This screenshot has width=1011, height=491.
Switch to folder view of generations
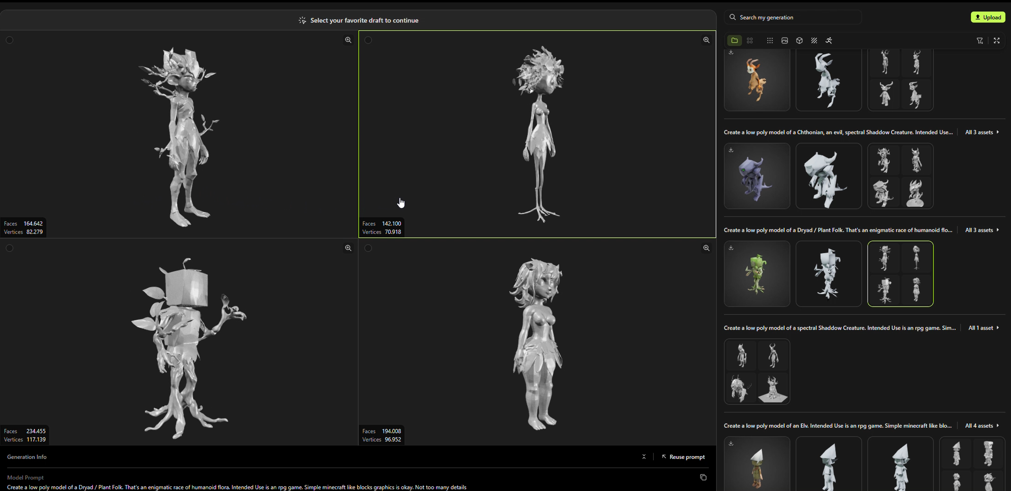click(734, 40)
